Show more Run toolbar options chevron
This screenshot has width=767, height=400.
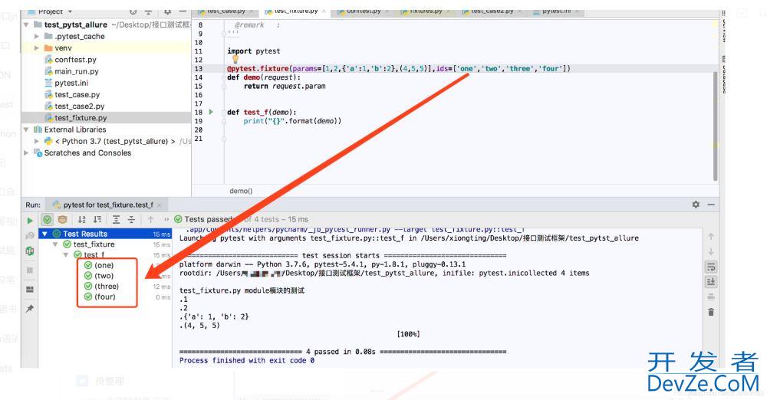click(166, 220)
